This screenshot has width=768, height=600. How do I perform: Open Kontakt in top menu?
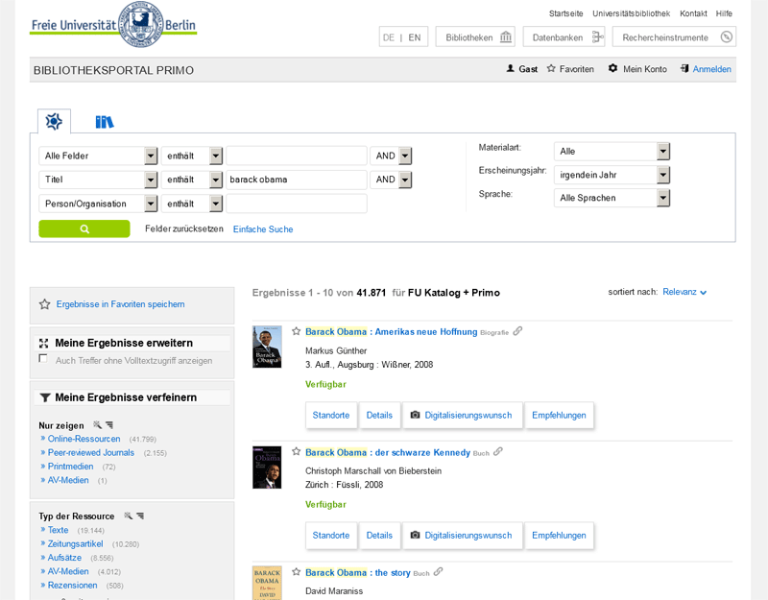693,13
